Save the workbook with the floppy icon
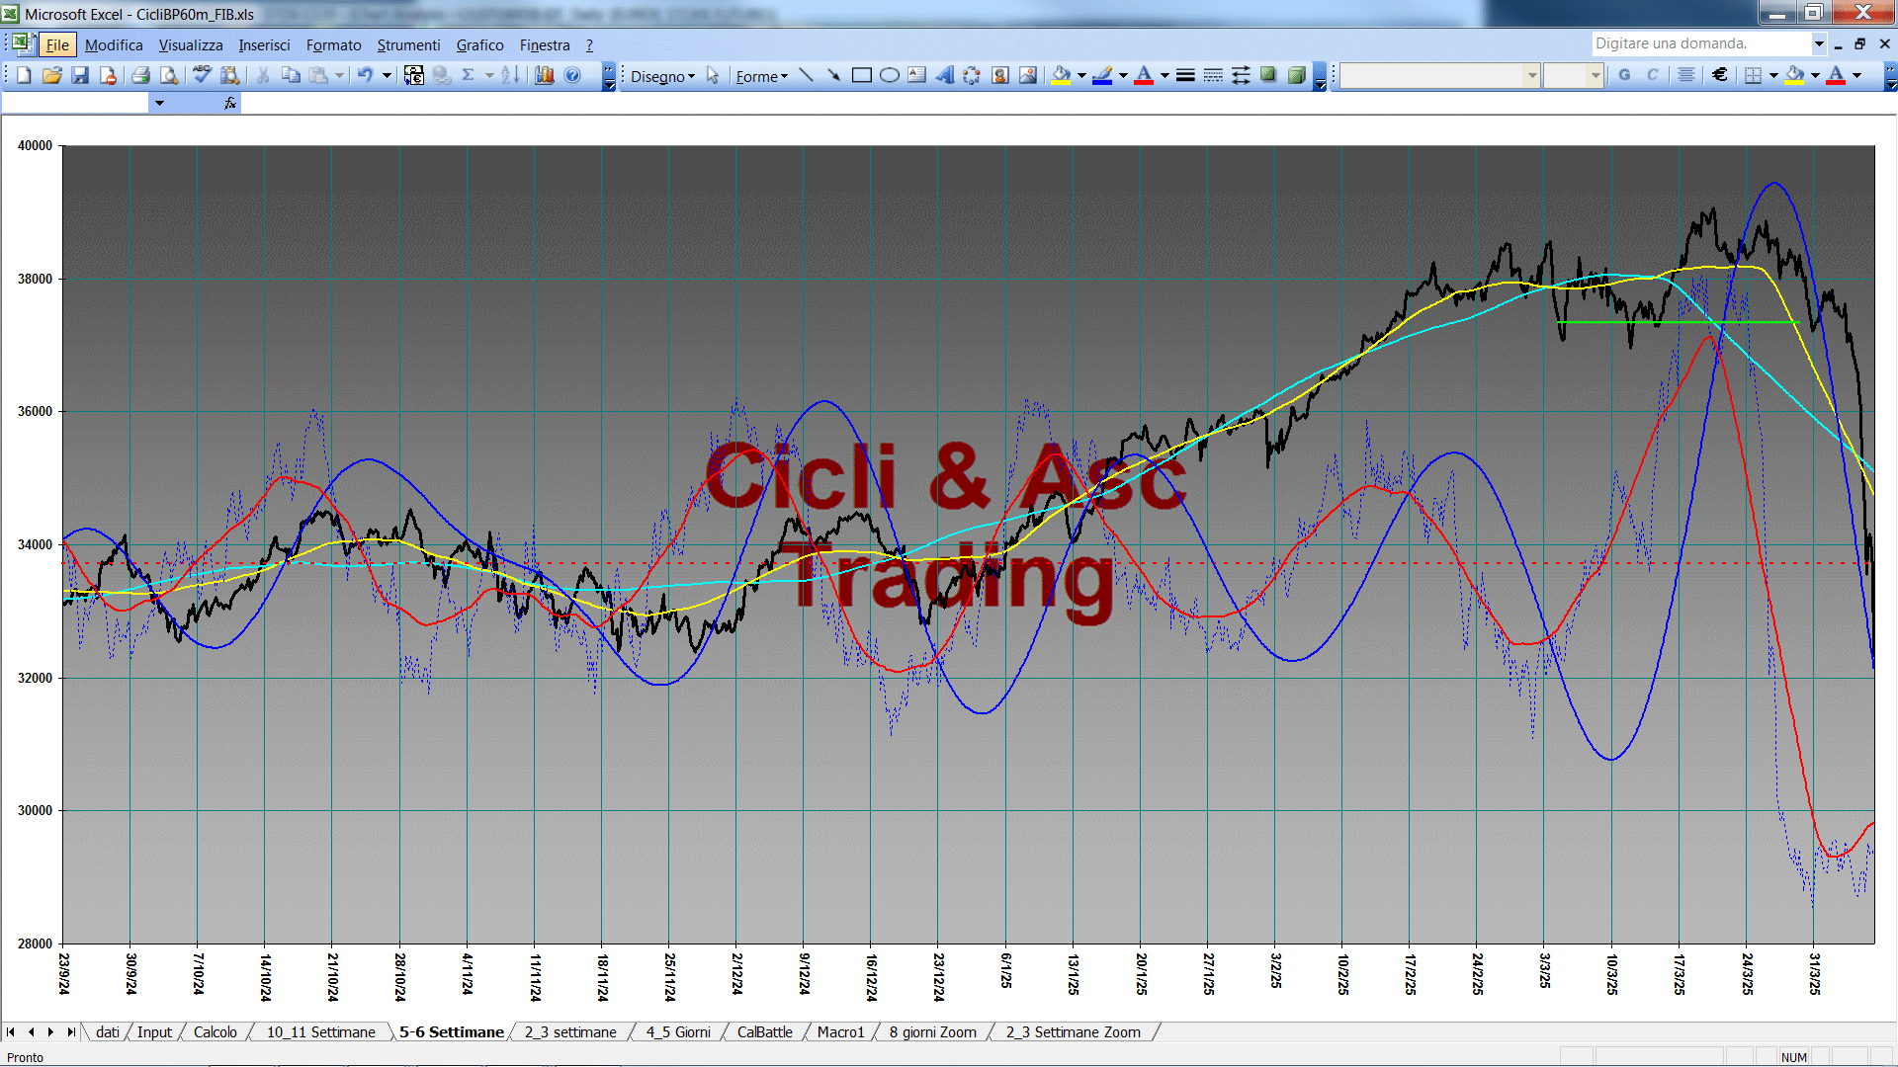Viewport: 1898px width, 1067px height. pos(80,75)
